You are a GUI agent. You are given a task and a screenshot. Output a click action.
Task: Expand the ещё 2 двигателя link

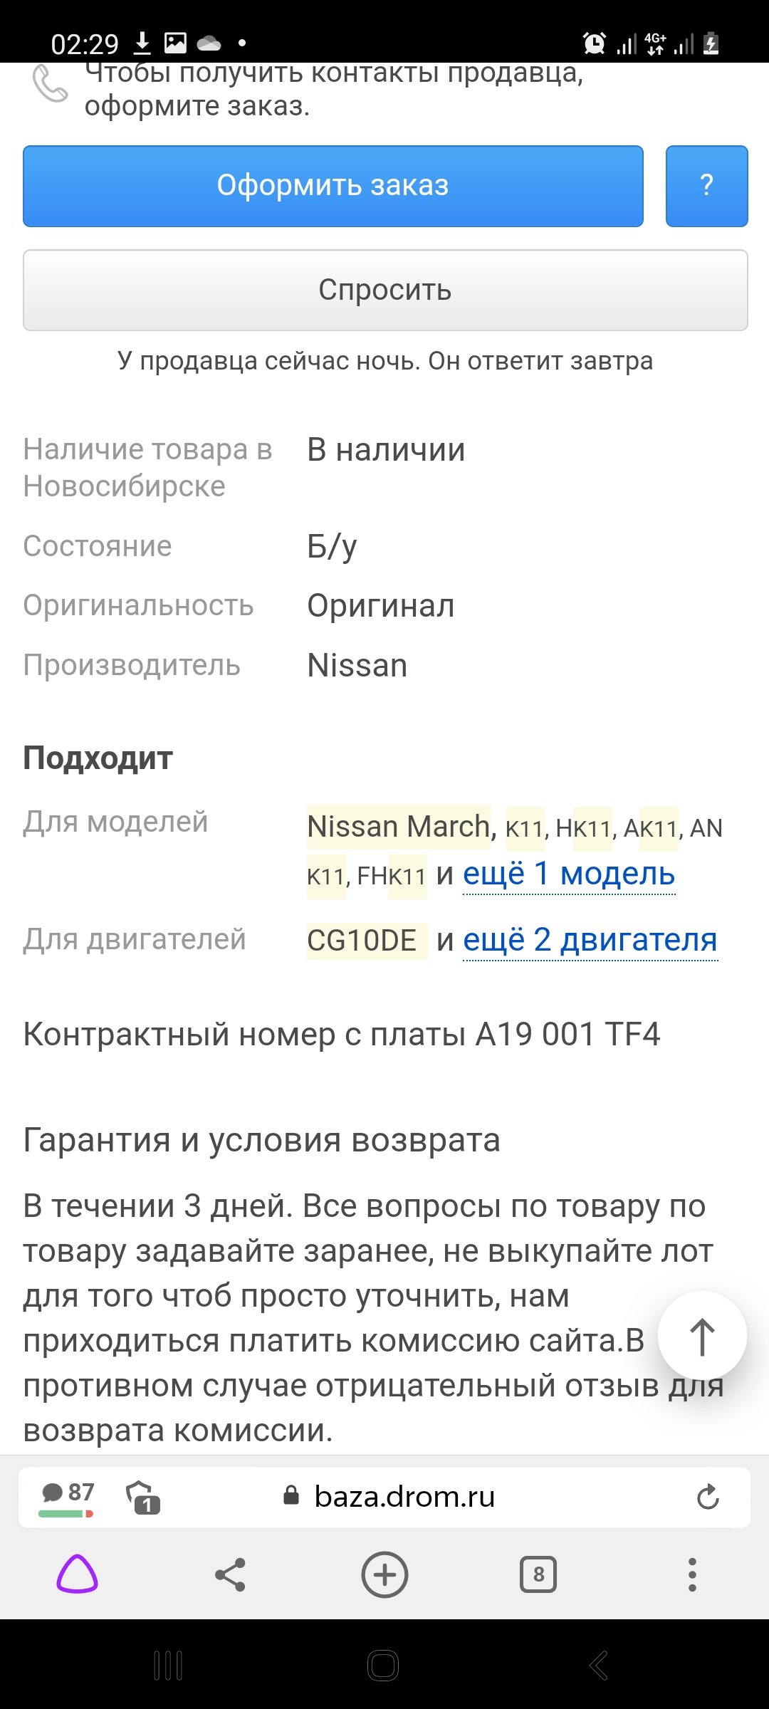click(x=590, y=941)
